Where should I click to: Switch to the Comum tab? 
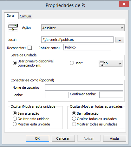(25, 16)
